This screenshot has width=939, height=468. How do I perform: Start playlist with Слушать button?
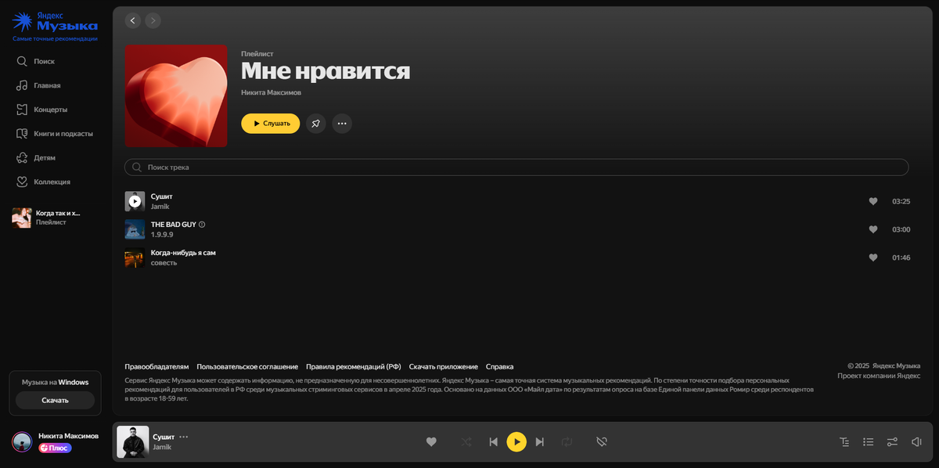pos(270,124)
